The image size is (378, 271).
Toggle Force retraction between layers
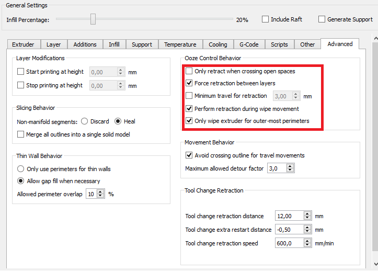(189, 83)
